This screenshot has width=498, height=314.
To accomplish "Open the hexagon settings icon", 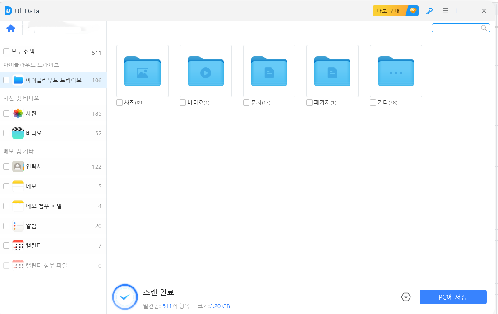I will tap(406, 297).
